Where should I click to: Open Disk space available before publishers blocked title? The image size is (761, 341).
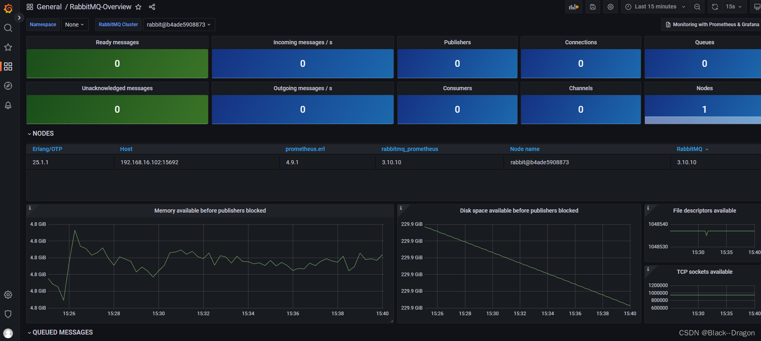[x=519, y=211]
